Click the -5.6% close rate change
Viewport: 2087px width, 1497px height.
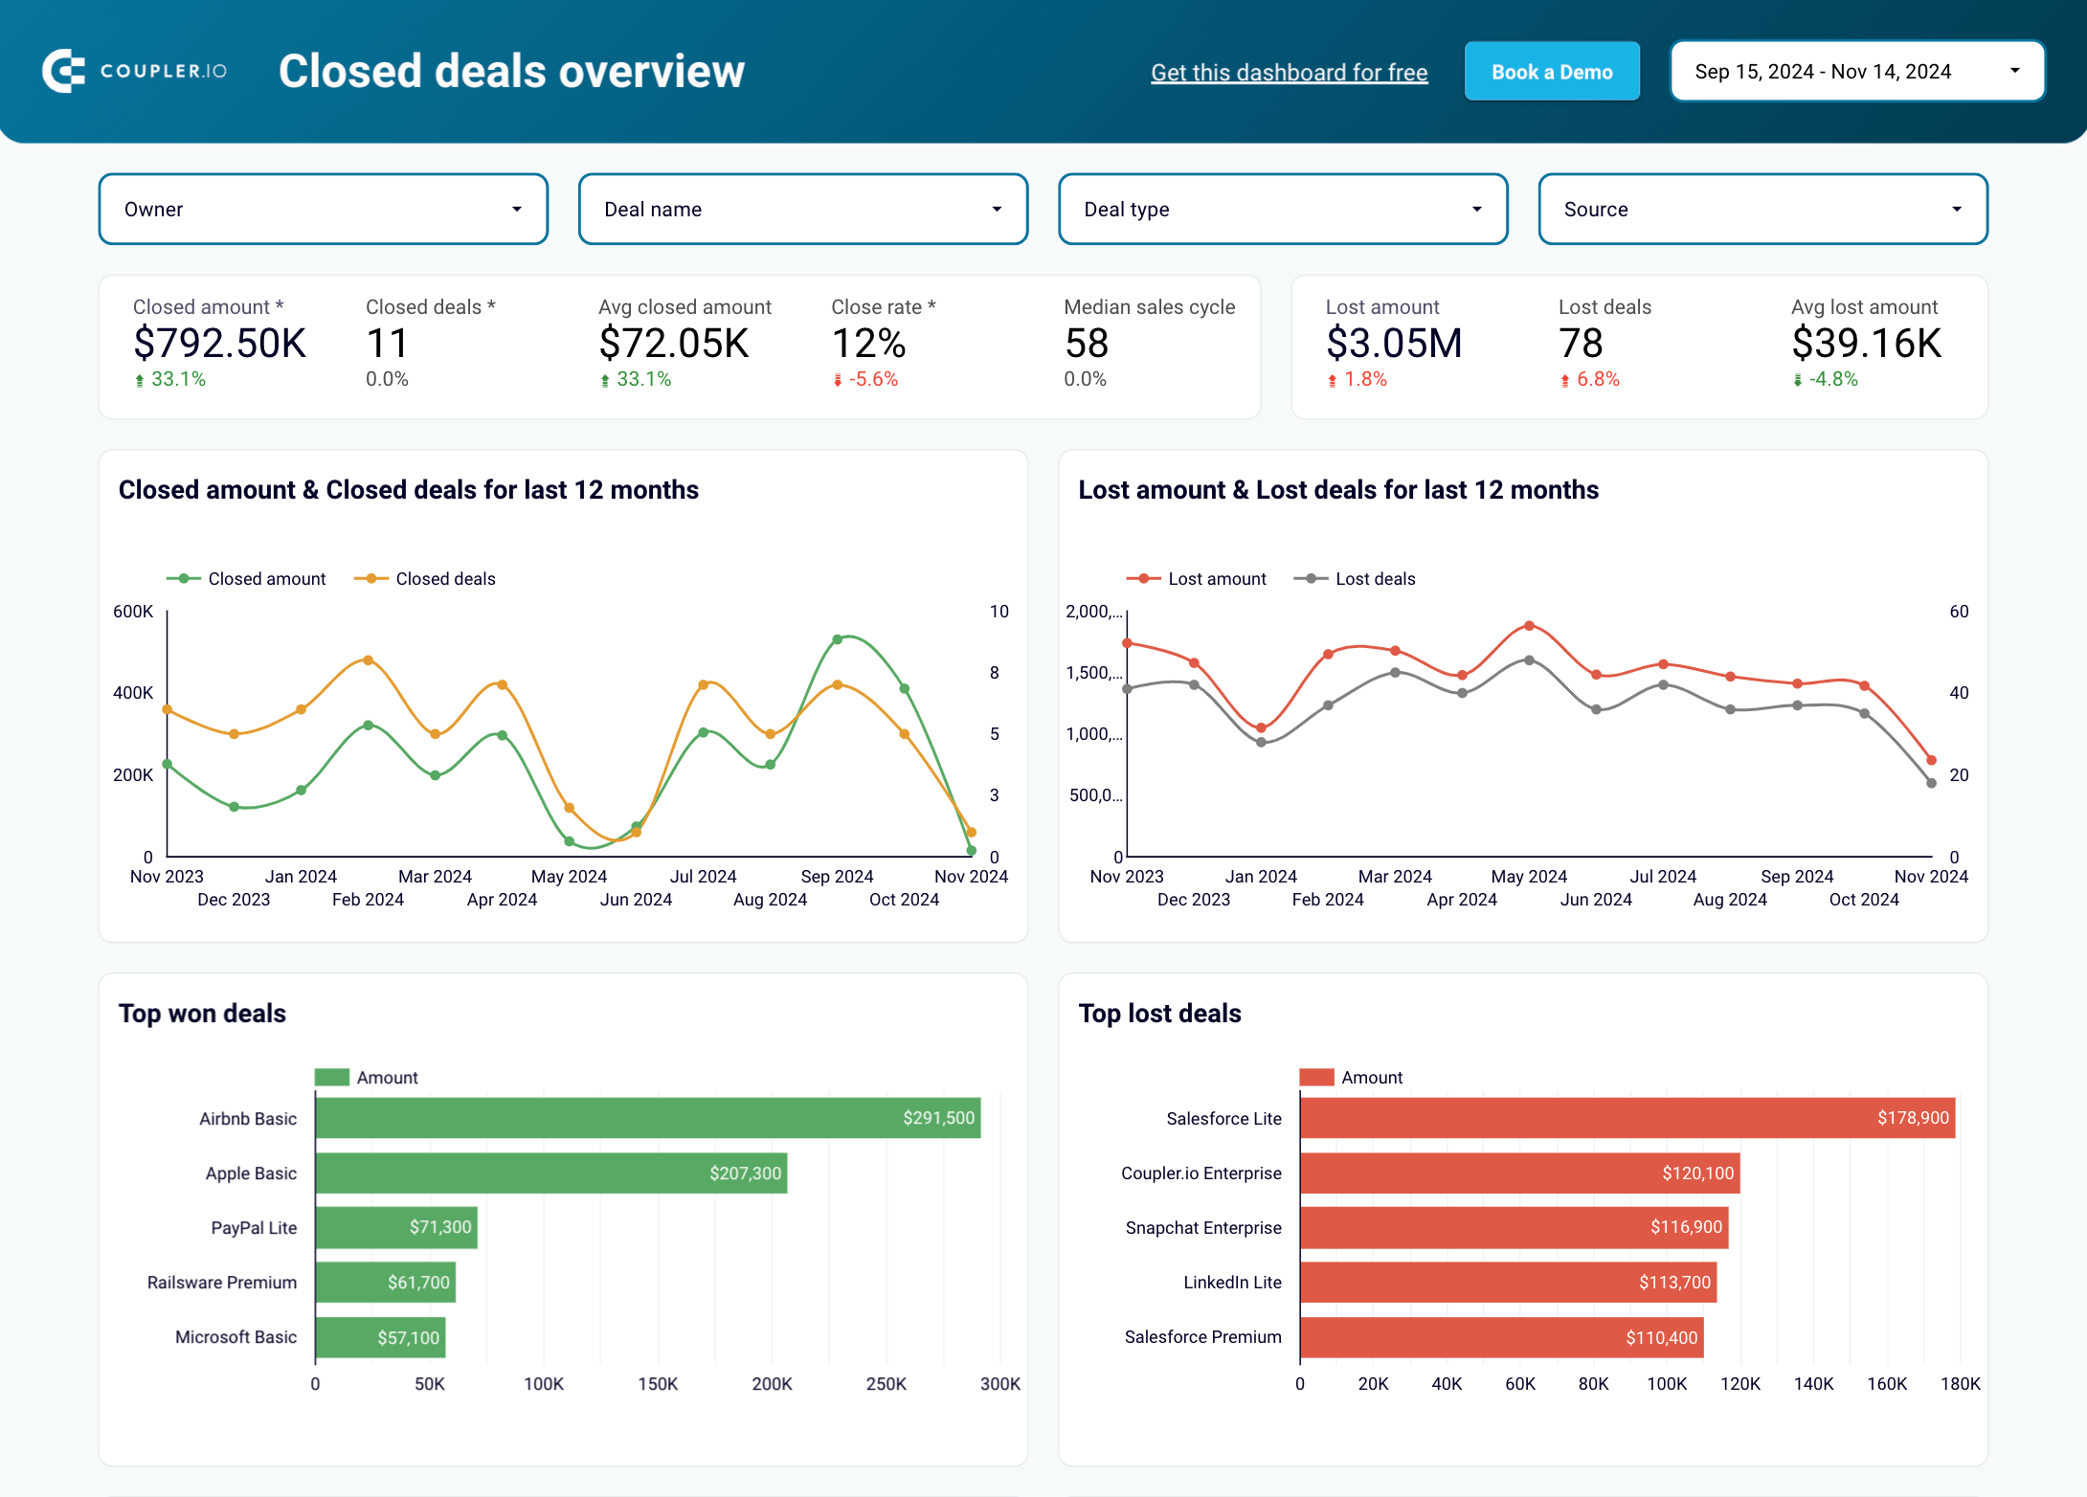tap(865, 379)
